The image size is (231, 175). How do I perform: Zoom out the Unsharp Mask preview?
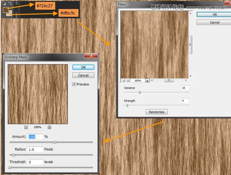[x=26, y=127]
